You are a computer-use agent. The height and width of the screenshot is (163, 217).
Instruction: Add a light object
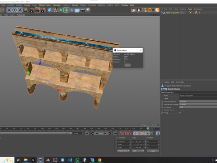pyautogui.click(x=88, y=10)
